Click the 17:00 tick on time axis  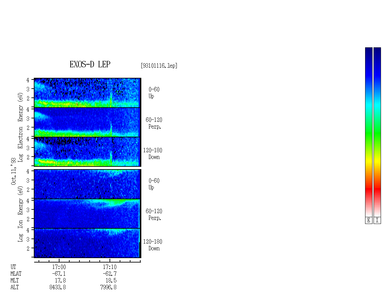(x=59, y=260)
